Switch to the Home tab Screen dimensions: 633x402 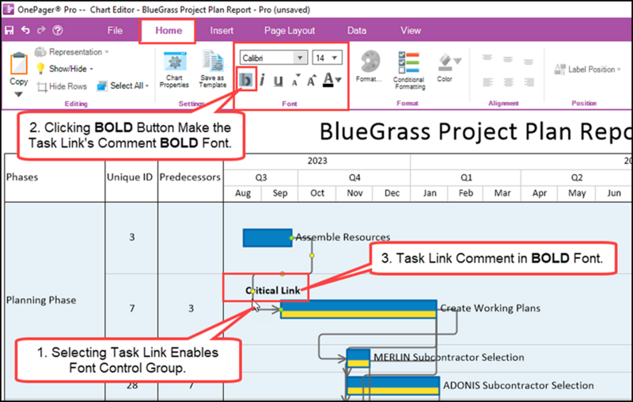169,31
